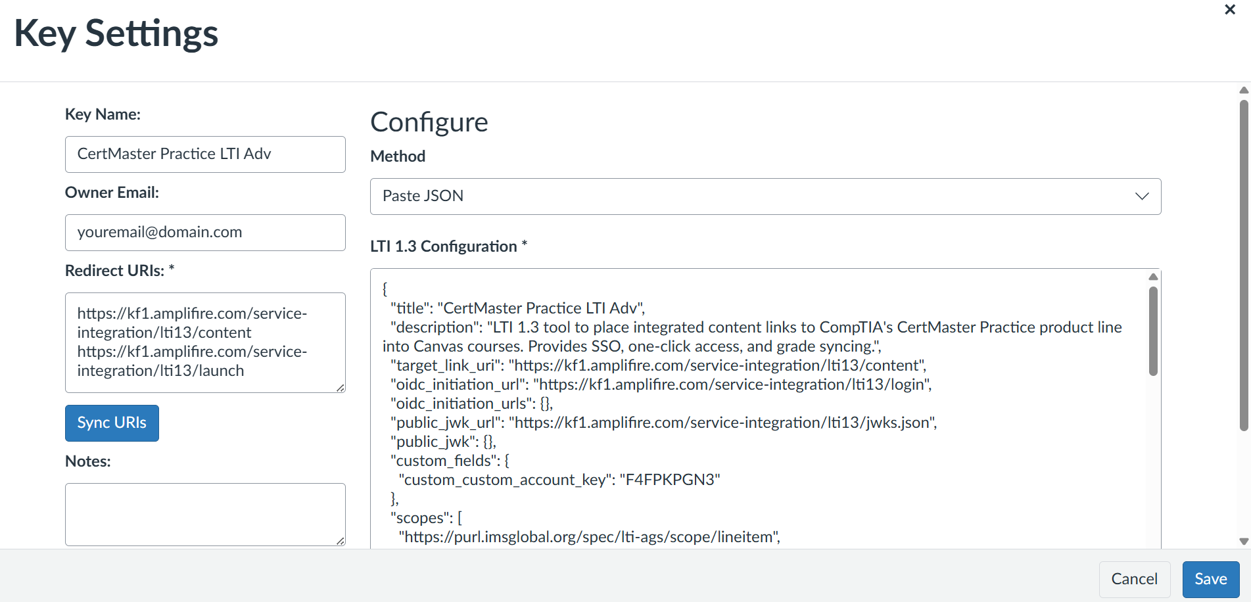1251x602 pixels.
Task: Click the Sync URIs button
Action: click(x=112, y=423)
